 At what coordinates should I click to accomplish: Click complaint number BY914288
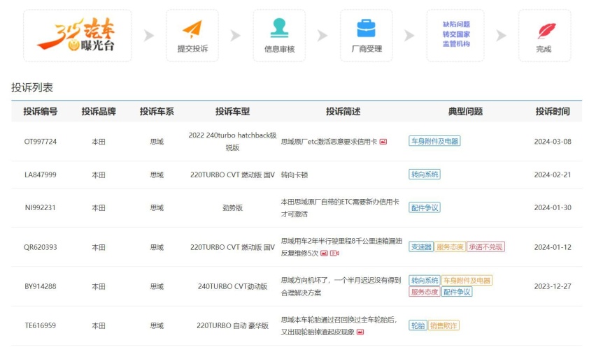[x=41, y=286]
